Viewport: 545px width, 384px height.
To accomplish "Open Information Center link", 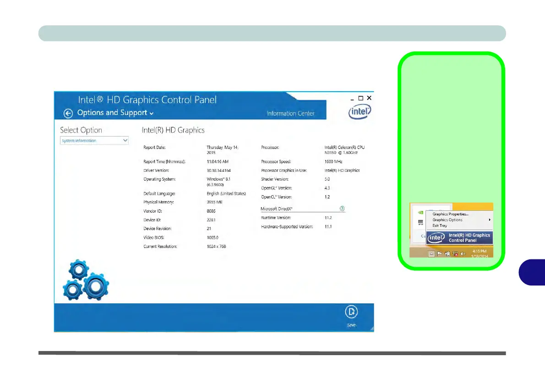I will 290,113.
